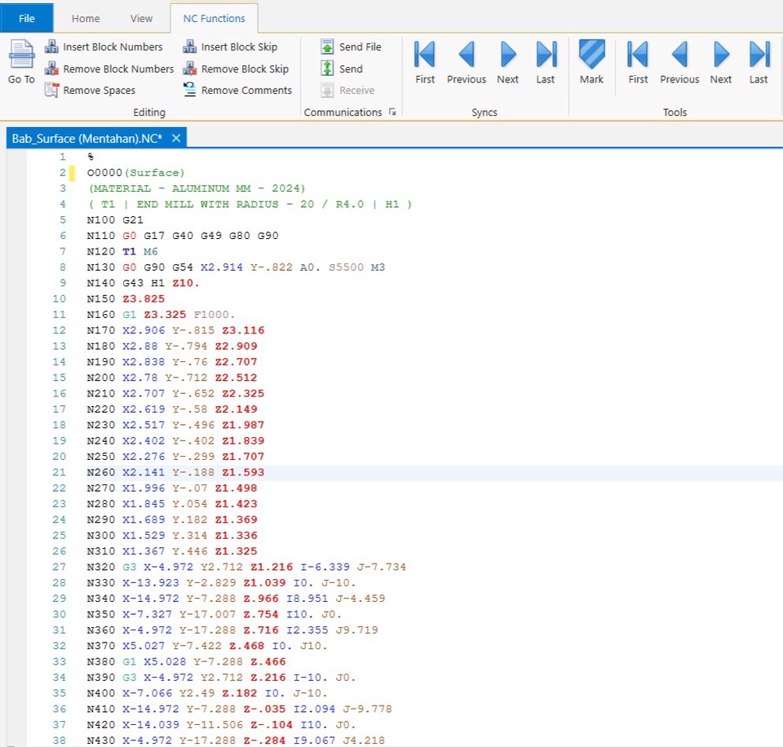The height and width of the screenshot is (747, 783).
Task: Click the N100 G21 line
Action: (x=115, y=219)
